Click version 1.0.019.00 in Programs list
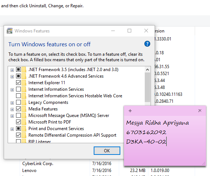Screen dimensions: 210x176 160,171
